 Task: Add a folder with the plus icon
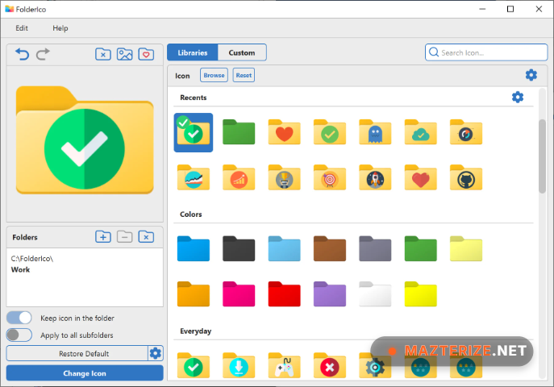click(103, 236)
